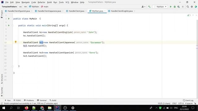Viewport: 198px width, 111px height.
Task: Click the tool windows quick access icon
Action: click(x=2, y=104)
